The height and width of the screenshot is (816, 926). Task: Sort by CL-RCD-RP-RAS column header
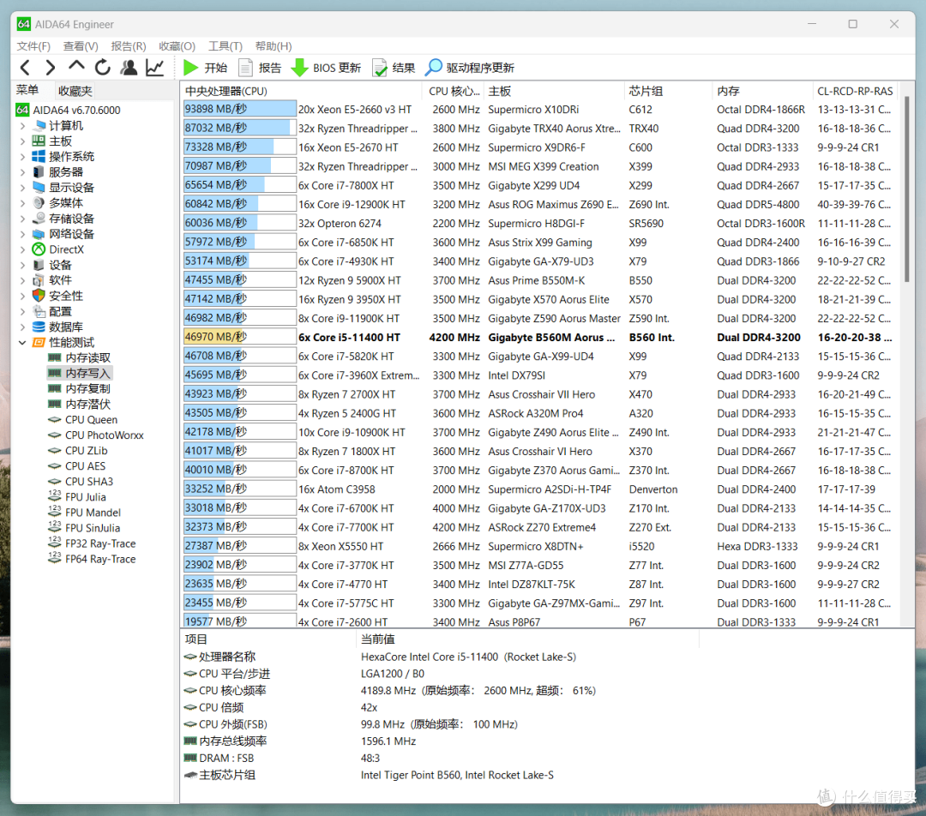point(855,91)
